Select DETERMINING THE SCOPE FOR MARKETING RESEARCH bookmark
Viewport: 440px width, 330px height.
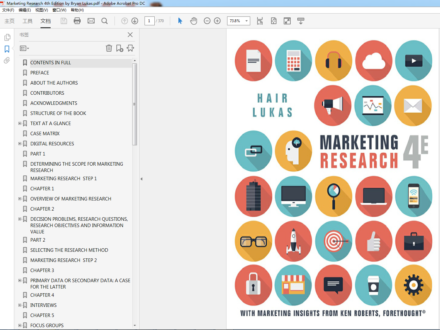click(77, 167)
